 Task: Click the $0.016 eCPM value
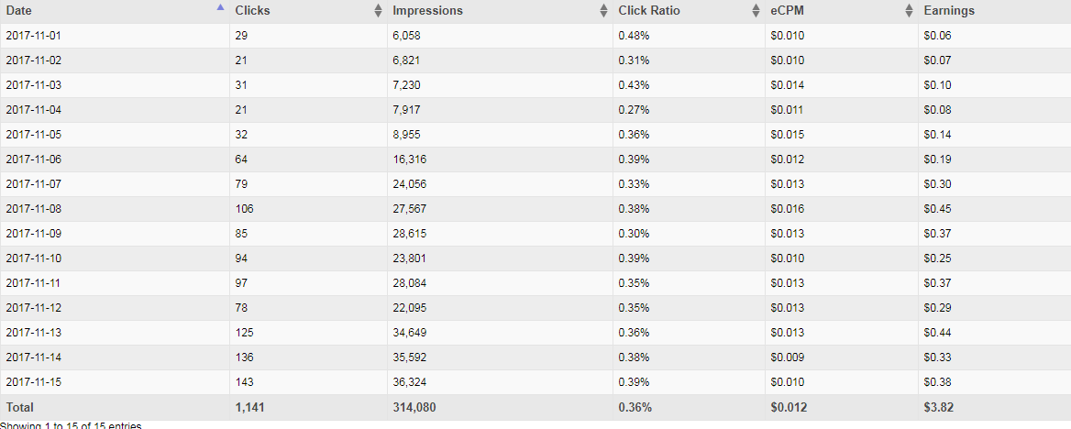pyautogui.click(x=787, y=209)
